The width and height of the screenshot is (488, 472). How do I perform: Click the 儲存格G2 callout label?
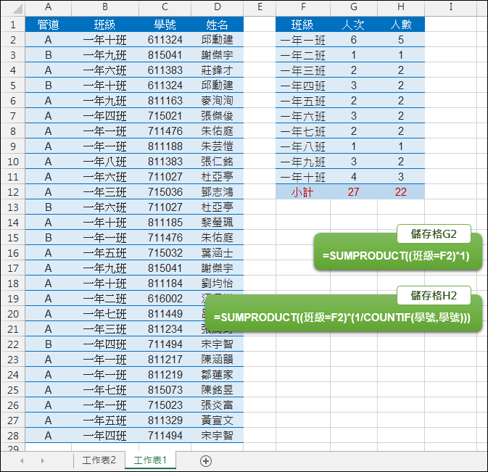click(434, 233)
